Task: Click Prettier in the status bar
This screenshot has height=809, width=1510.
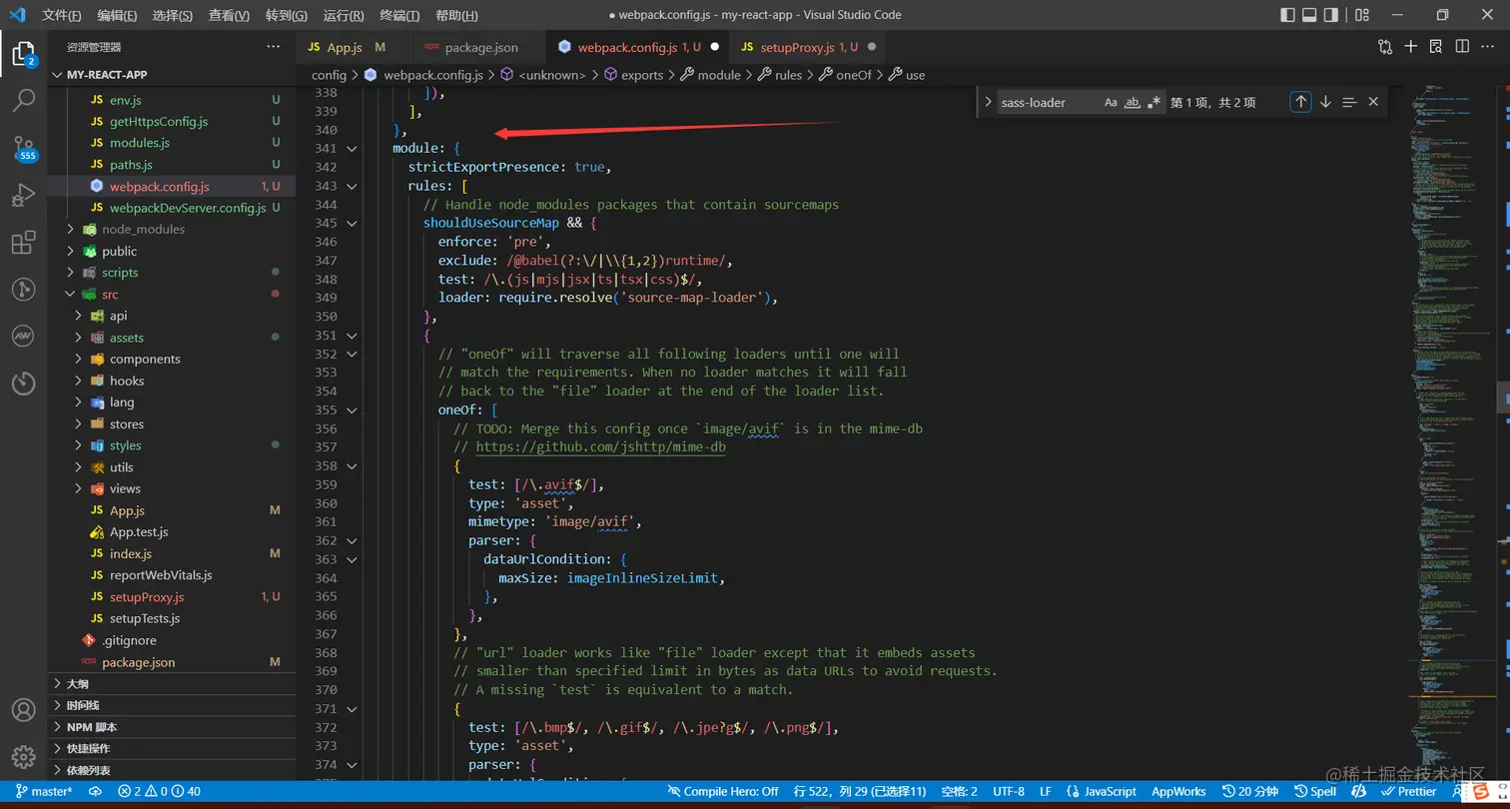Action: point(1408,791)
